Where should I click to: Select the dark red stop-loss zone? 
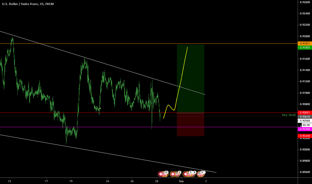190,125
